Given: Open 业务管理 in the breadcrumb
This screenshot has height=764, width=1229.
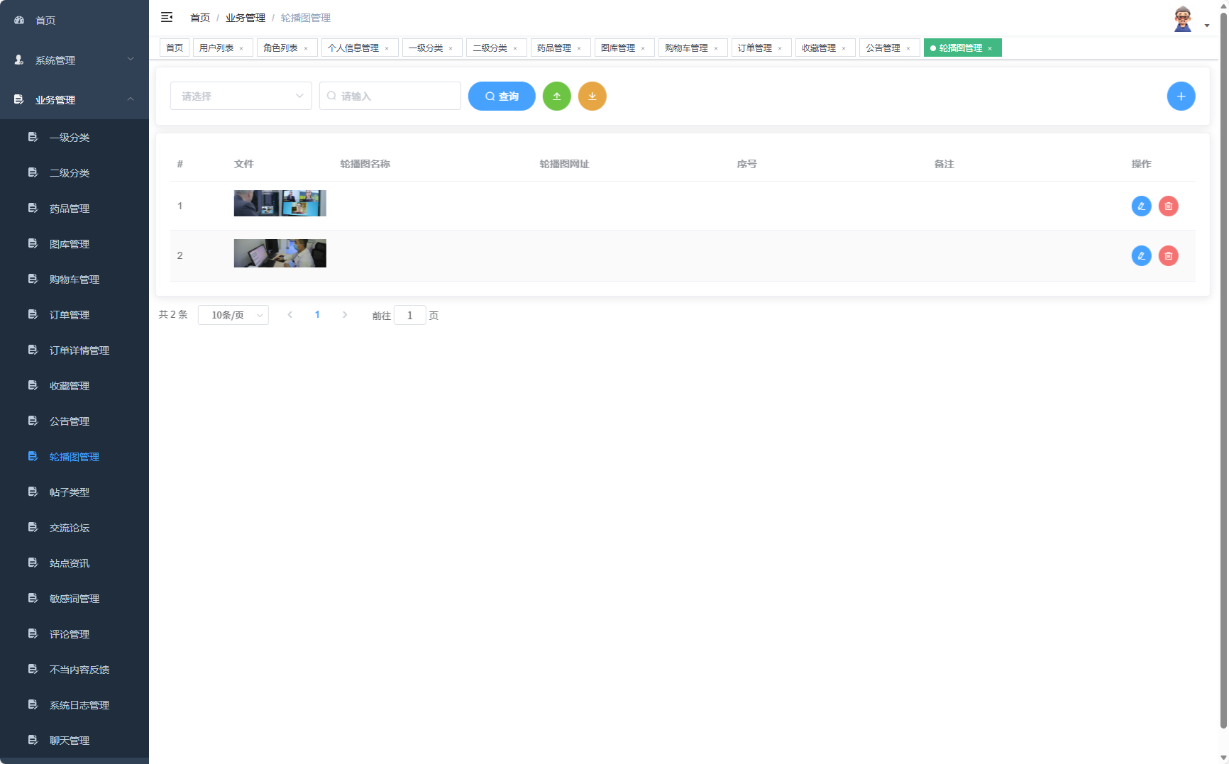Looking at the screenshot, I should 245,17.
